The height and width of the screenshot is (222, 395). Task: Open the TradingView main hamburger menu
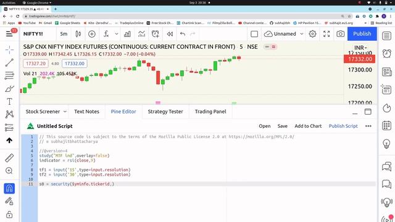pos(9,34)
